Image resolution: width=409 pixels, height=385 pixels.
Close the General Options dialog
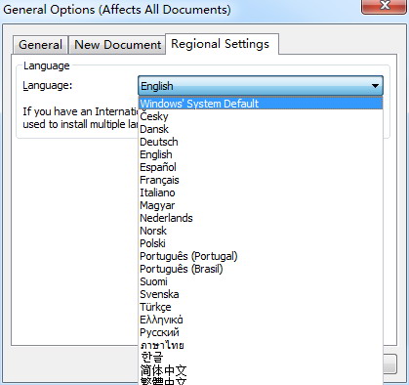pos(385,6)
